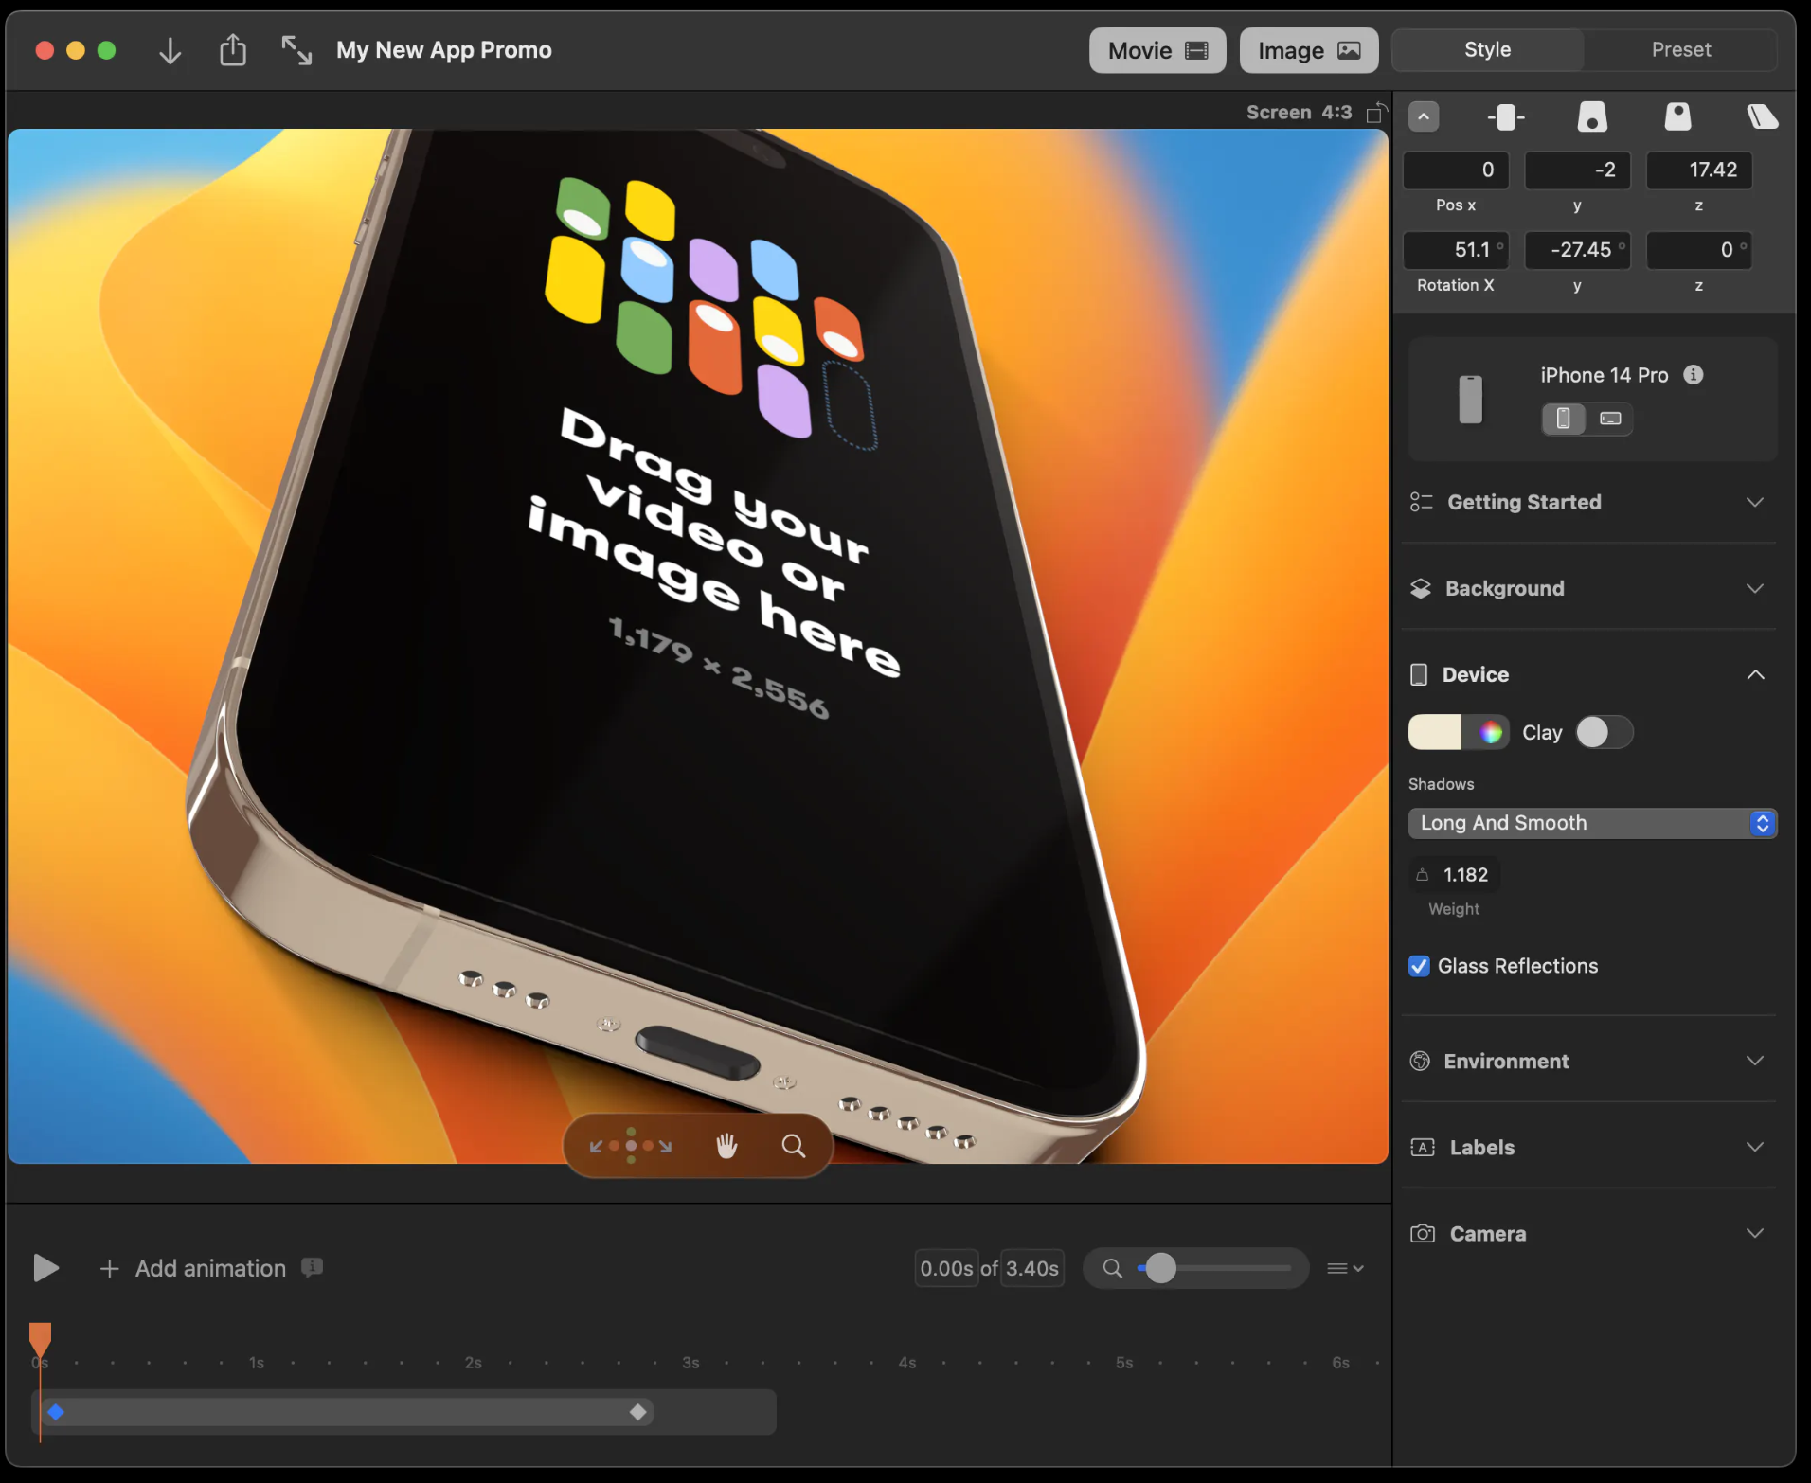The width and height of the screenshot is (1811, 1483).
Task: Export as Movie
Action: pyautogui.click(x=1157, y=50)
